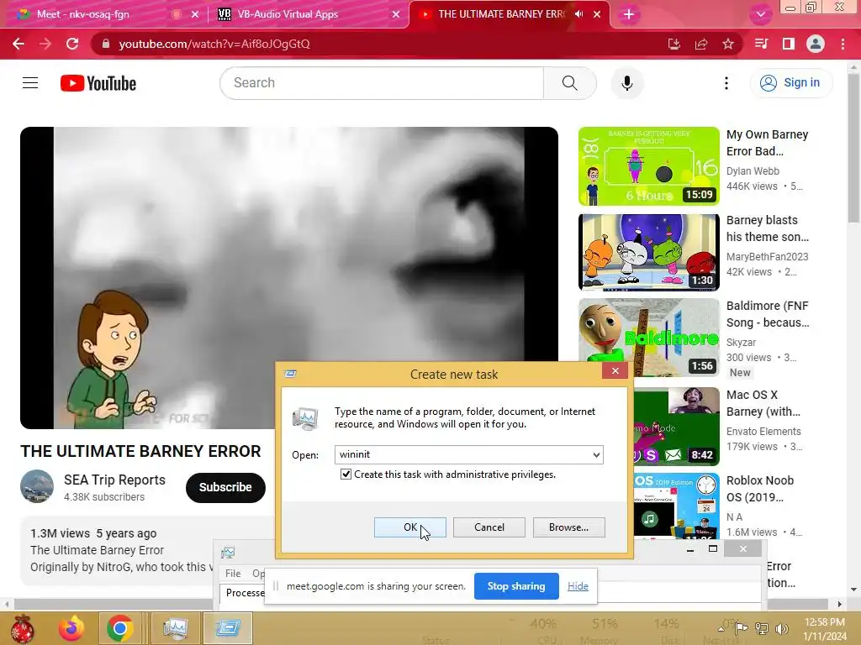Open a new Chrome tab
This screenshot has width=861, height=645.
(x=629, y=14)
